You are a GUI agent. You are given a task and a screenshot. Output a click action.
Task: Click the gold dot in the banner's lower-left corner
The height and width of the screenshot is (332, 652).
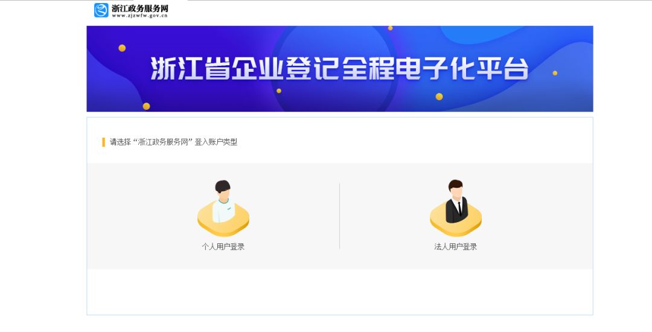[146, 106]
